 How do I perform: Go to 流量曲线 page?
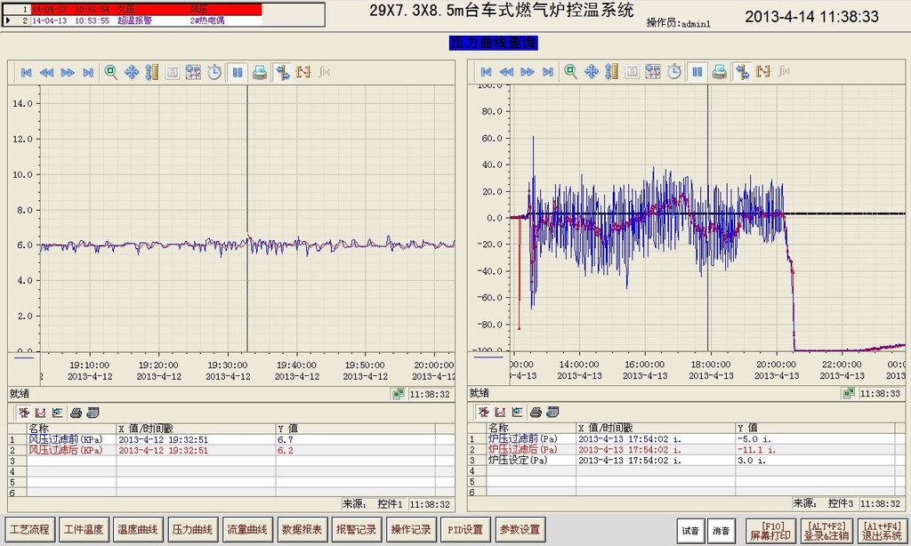pos(247,530)
